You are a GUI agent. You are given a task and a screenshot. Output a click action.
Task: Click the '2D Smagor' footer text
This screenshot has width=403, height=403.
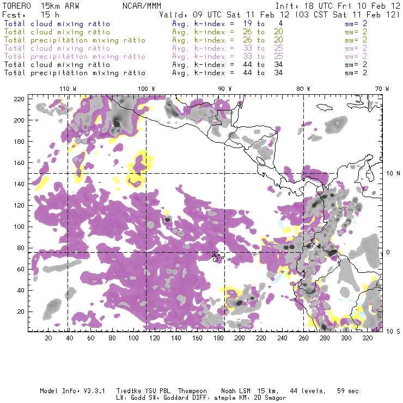[x=270, y=398]
